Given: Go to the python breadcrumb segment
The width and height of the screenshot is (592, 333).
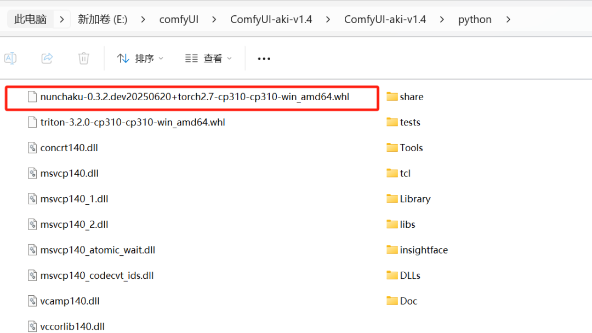Looking at the screenshot, I should (x=475, y=19).
